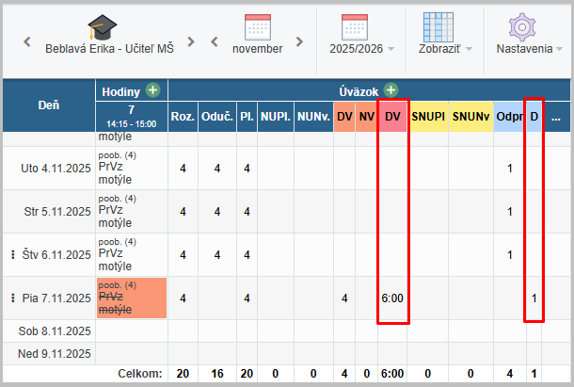This screenshot has height=387, width=574.
Task: Open row menu for Pia 7.11.2025
Action: click(12, 298)
